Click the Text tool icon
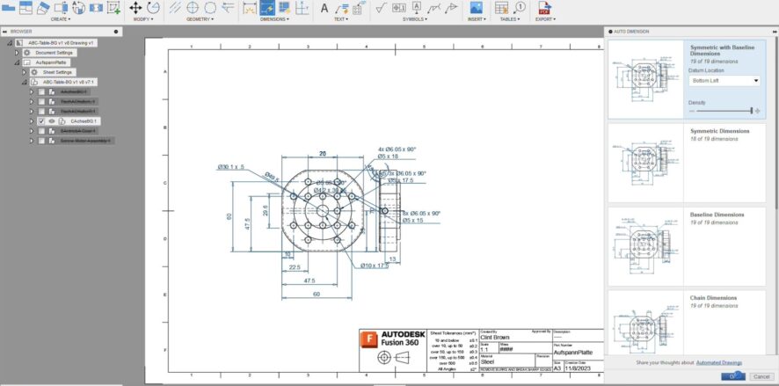 click(324, 8)
